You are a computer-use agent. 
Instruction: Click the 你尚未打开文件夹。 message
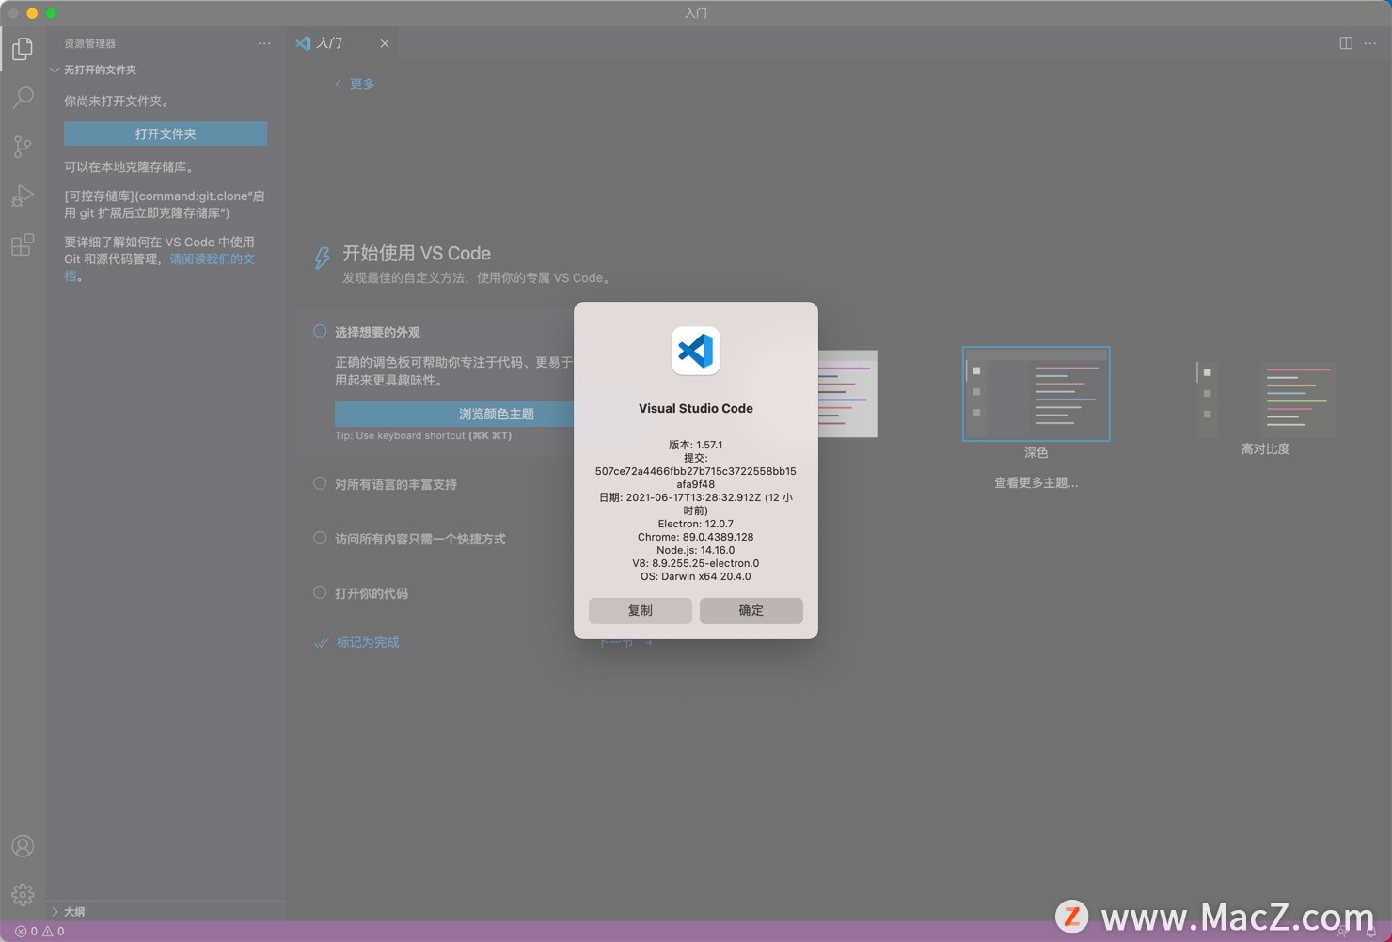coord(118,101)
